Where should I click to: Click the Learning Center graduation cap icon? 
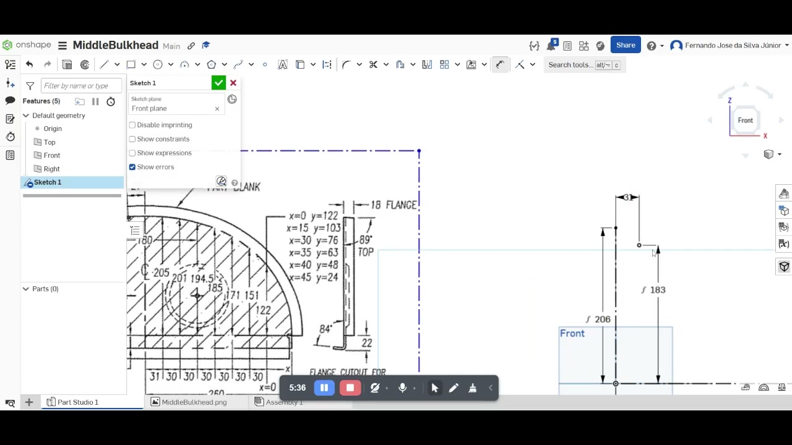206,45
